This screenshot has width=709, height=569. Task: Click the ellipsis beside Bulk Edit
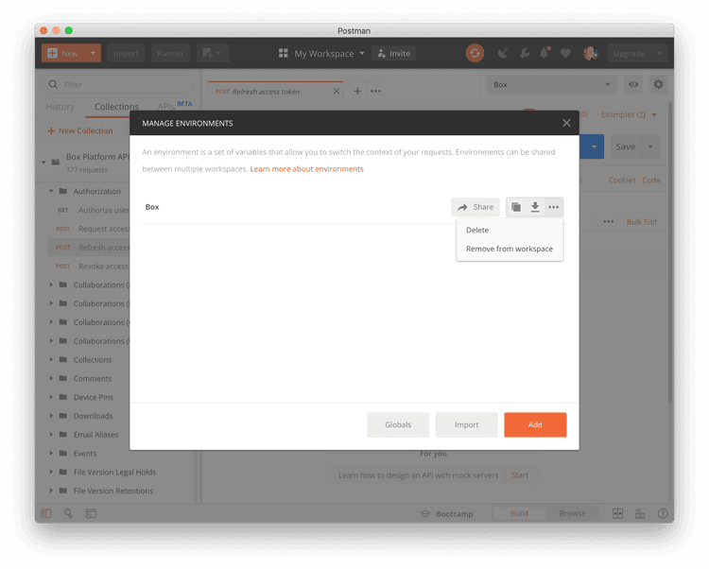(609, 221)
